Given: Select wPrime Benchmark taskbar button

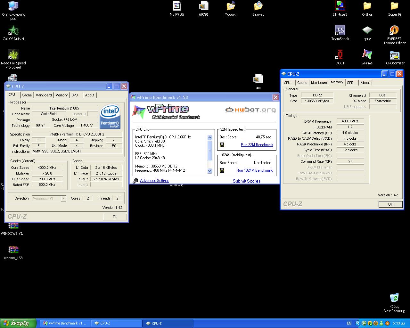Looking at the screenshot, I should pyautogui.click(x=65, y=323).
